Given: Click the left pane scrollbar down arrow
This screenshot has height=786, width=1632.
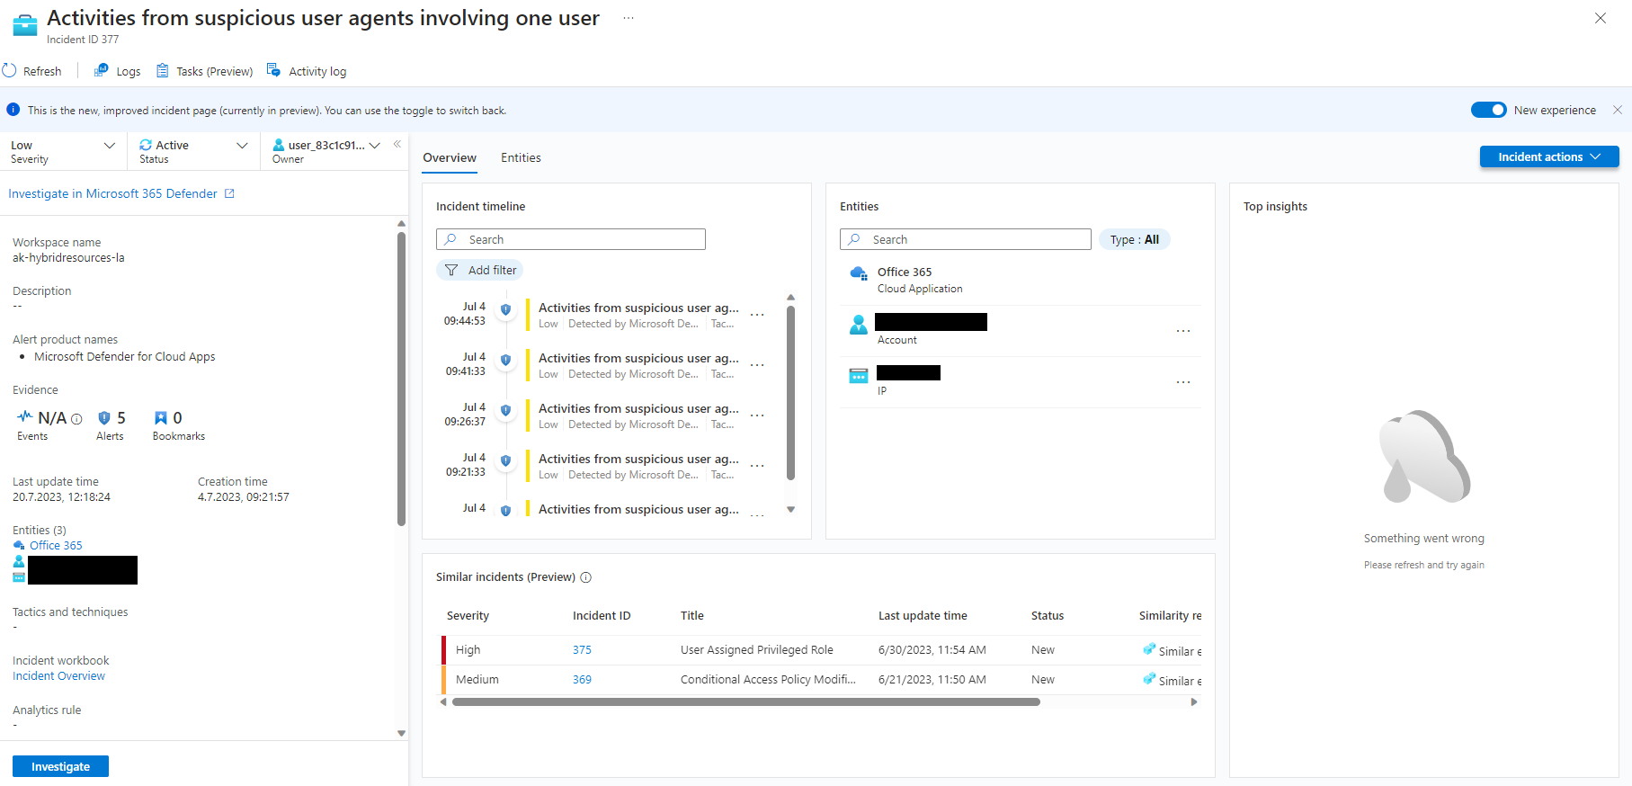Looking at the screenshot, I should 401,733.
